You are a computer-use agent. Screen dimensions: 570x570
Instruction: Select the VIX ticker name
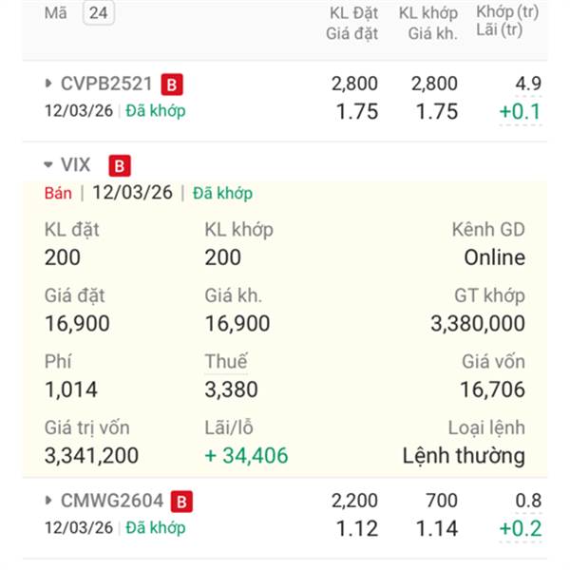(x=76, y=164)
